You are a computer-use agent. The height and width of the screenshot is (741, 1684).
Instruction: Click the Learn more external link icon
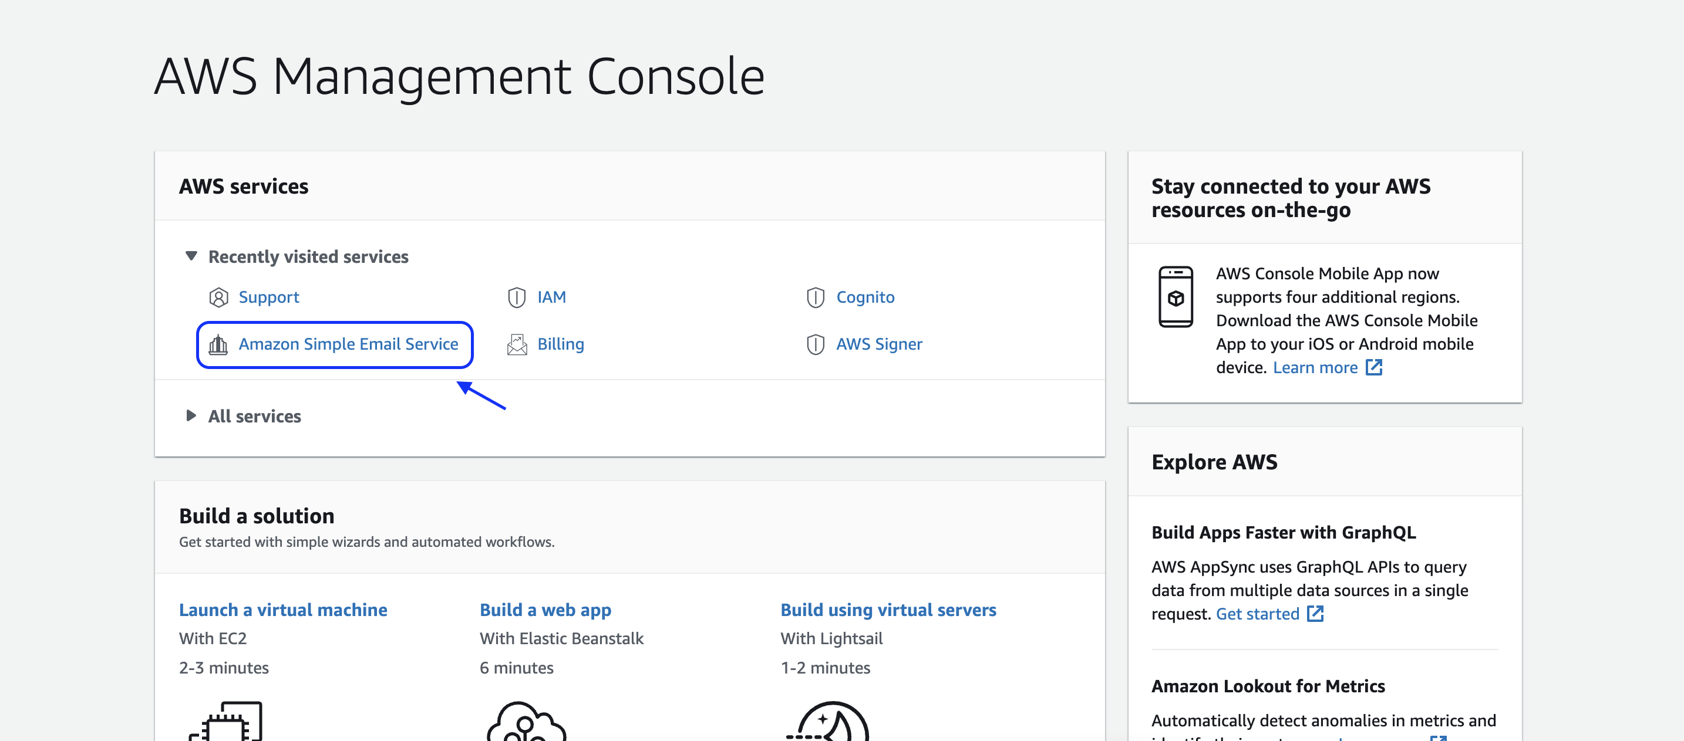(x=1373, y=367)
